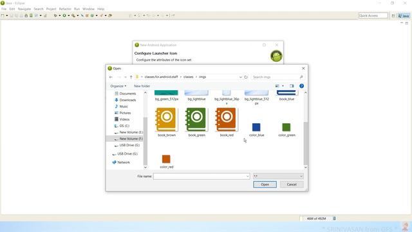Switch to the Java perspective button
412x232 pixels.
[404, 15]
